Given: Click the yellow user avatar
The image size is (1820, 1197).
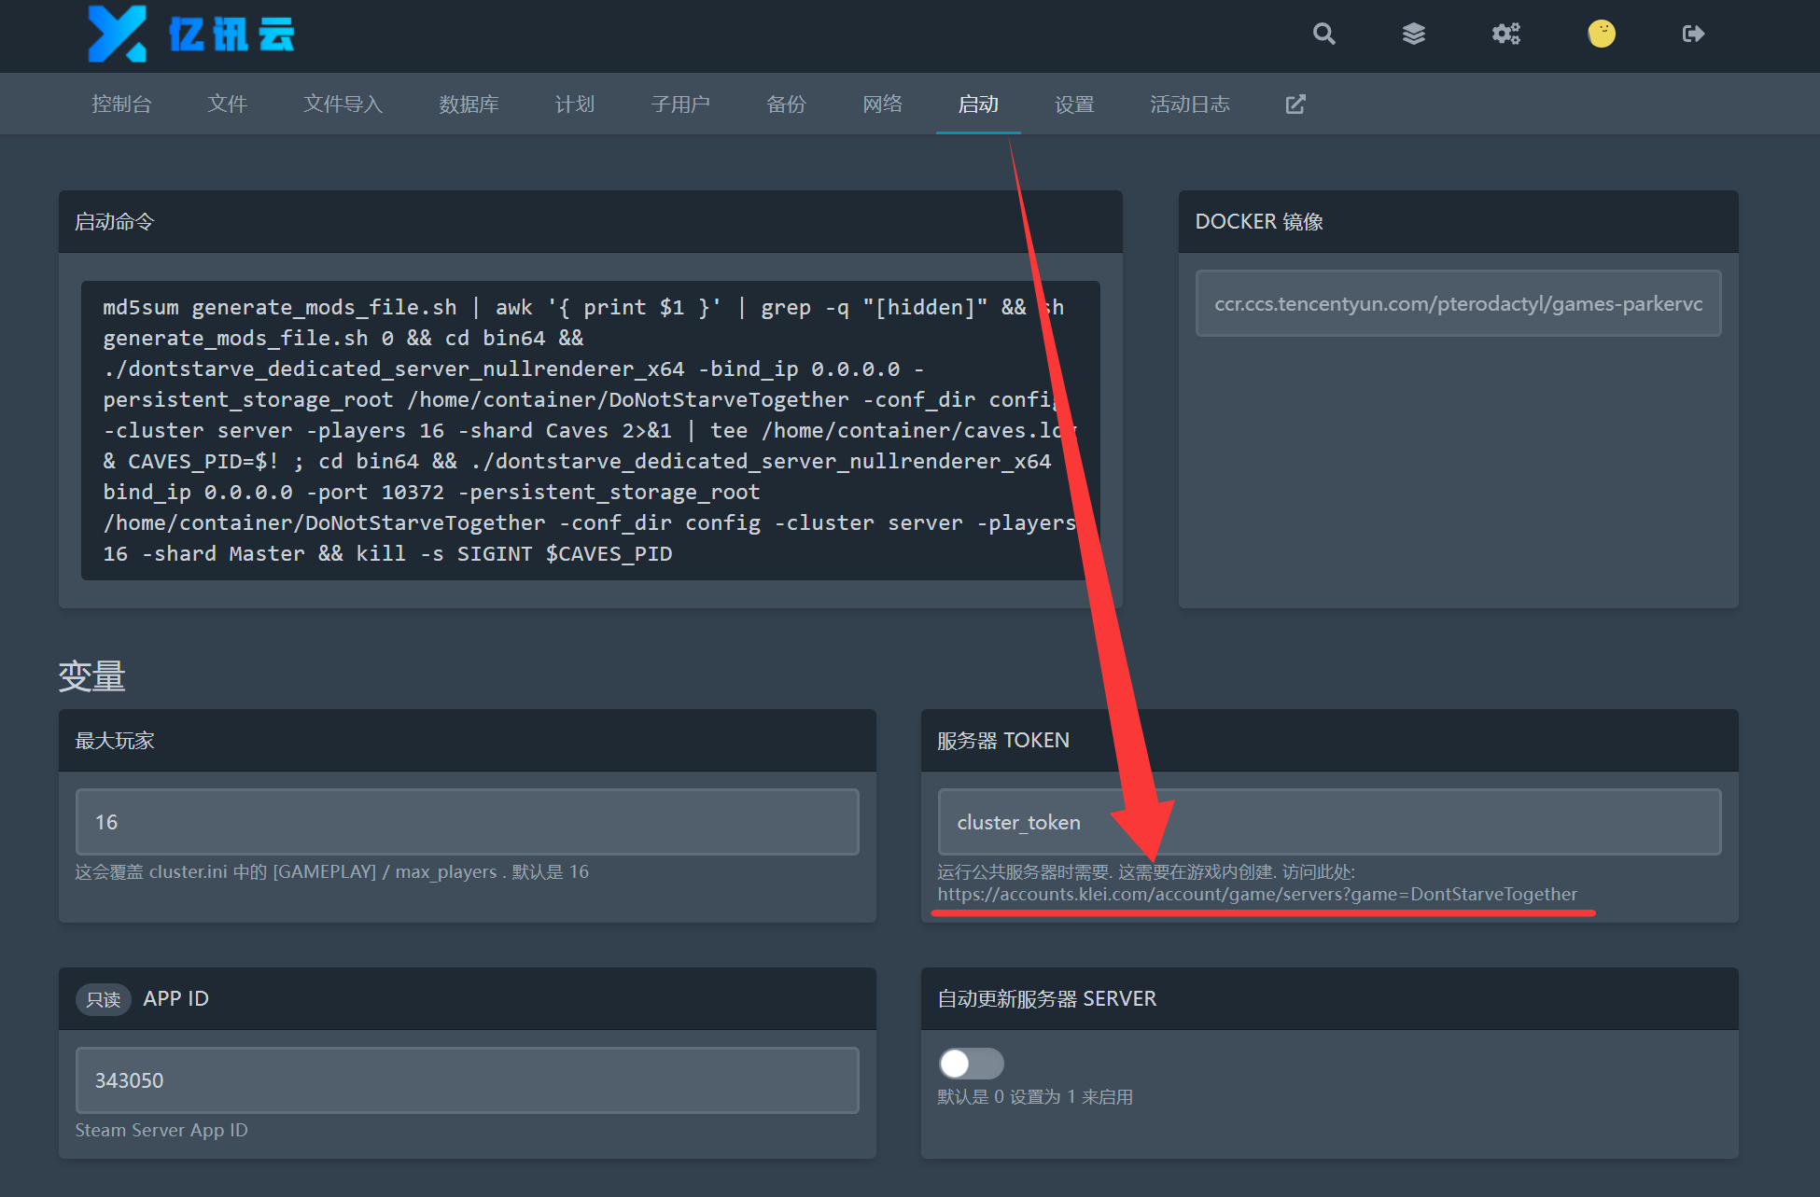Looking at the screenshot, I should coord(1602,34).
